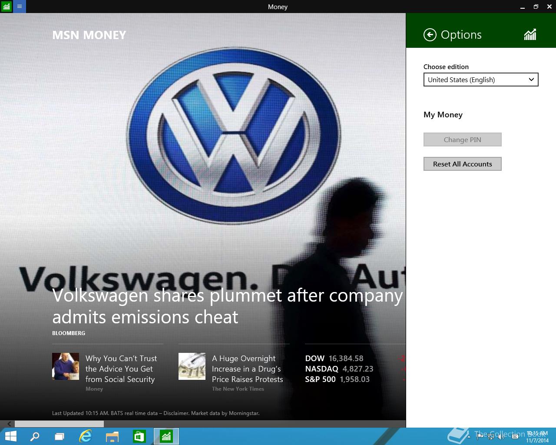This screenshot has height=445, width=556.
Task: Click the volume speaker tray icon
Action: [x=502, y=436]
